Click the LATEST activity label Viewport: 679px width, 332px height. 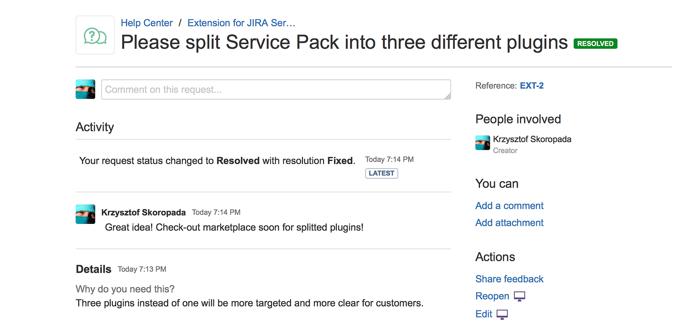(x=382, y=173)
